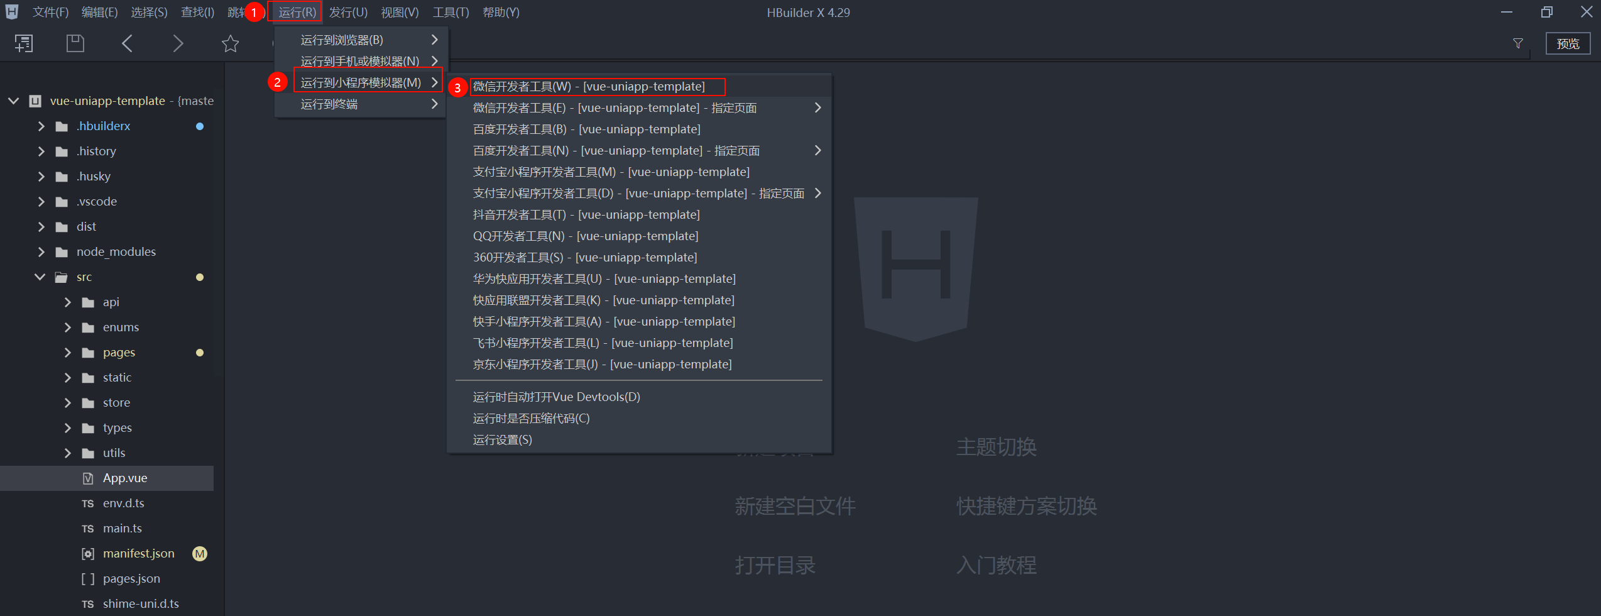Click the 预览 preview button
This screenshot has width=1601, height=616.
(1568, 43)
